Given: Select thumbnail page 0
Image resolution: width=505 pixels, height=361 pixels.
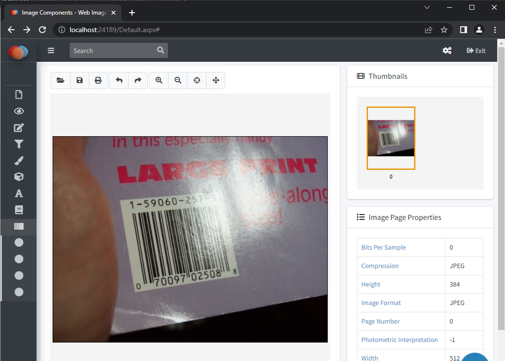Looking at the screenshot, I should 391,138.
